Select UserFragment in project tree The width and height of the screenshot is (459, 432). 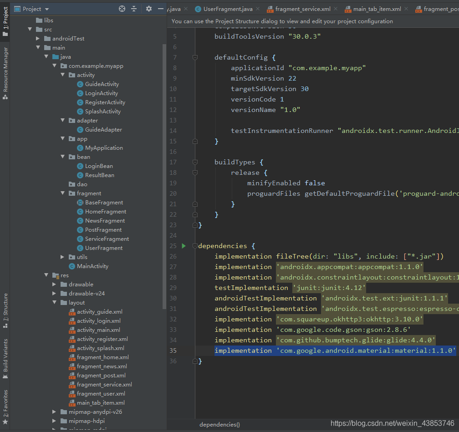pos(100,248)
